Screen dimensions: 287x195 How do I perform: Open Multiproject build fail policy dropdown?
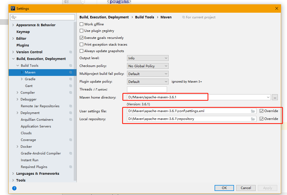pyautogui.click(x=148, y=74)
